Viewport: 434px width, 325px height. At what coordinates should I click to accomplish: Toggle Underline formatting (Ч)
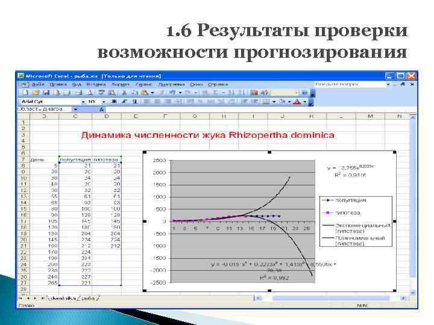click(x=134, y=102)
